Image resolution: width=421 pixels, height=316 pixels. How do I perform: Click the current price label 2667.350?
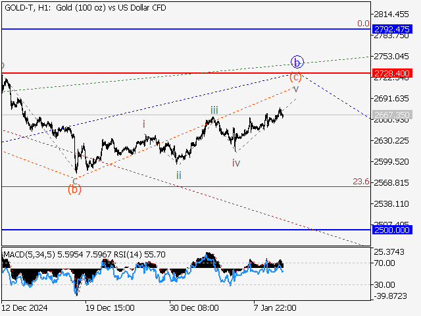392,115
